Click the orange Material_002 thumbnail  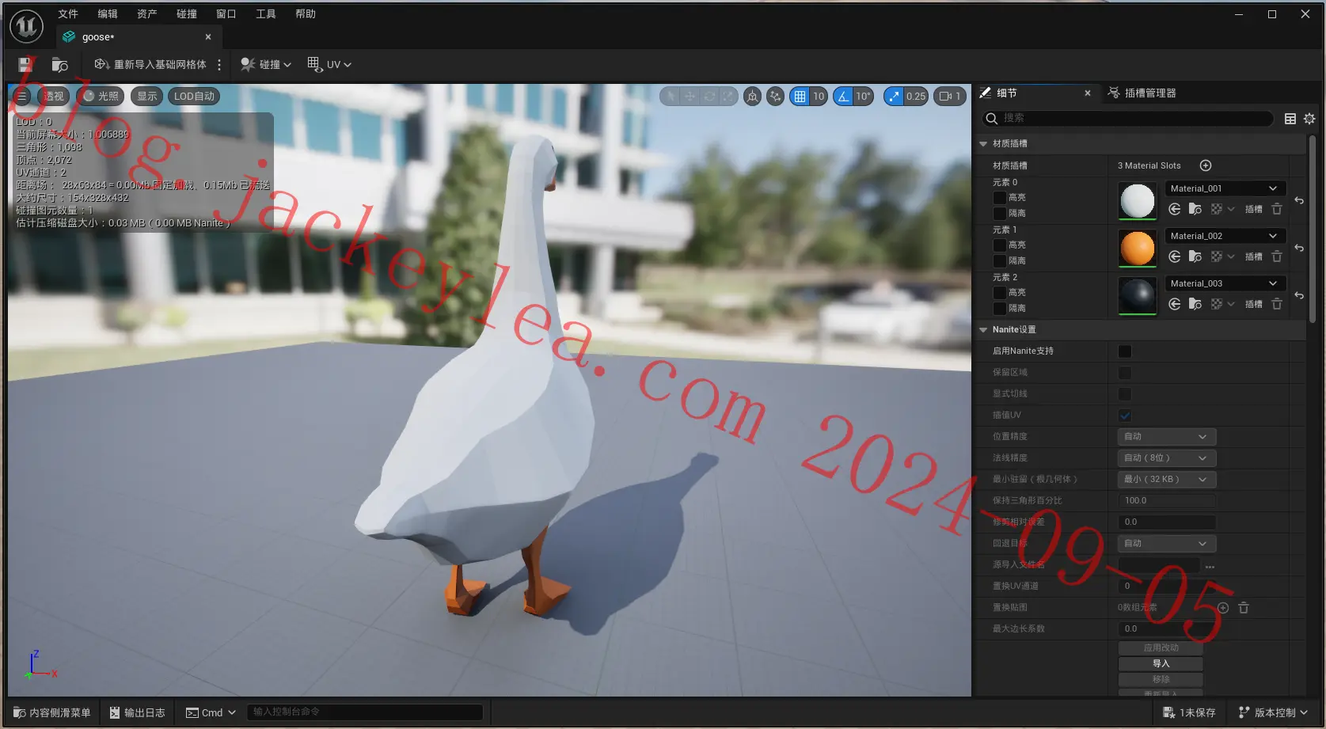point(1138,249)
